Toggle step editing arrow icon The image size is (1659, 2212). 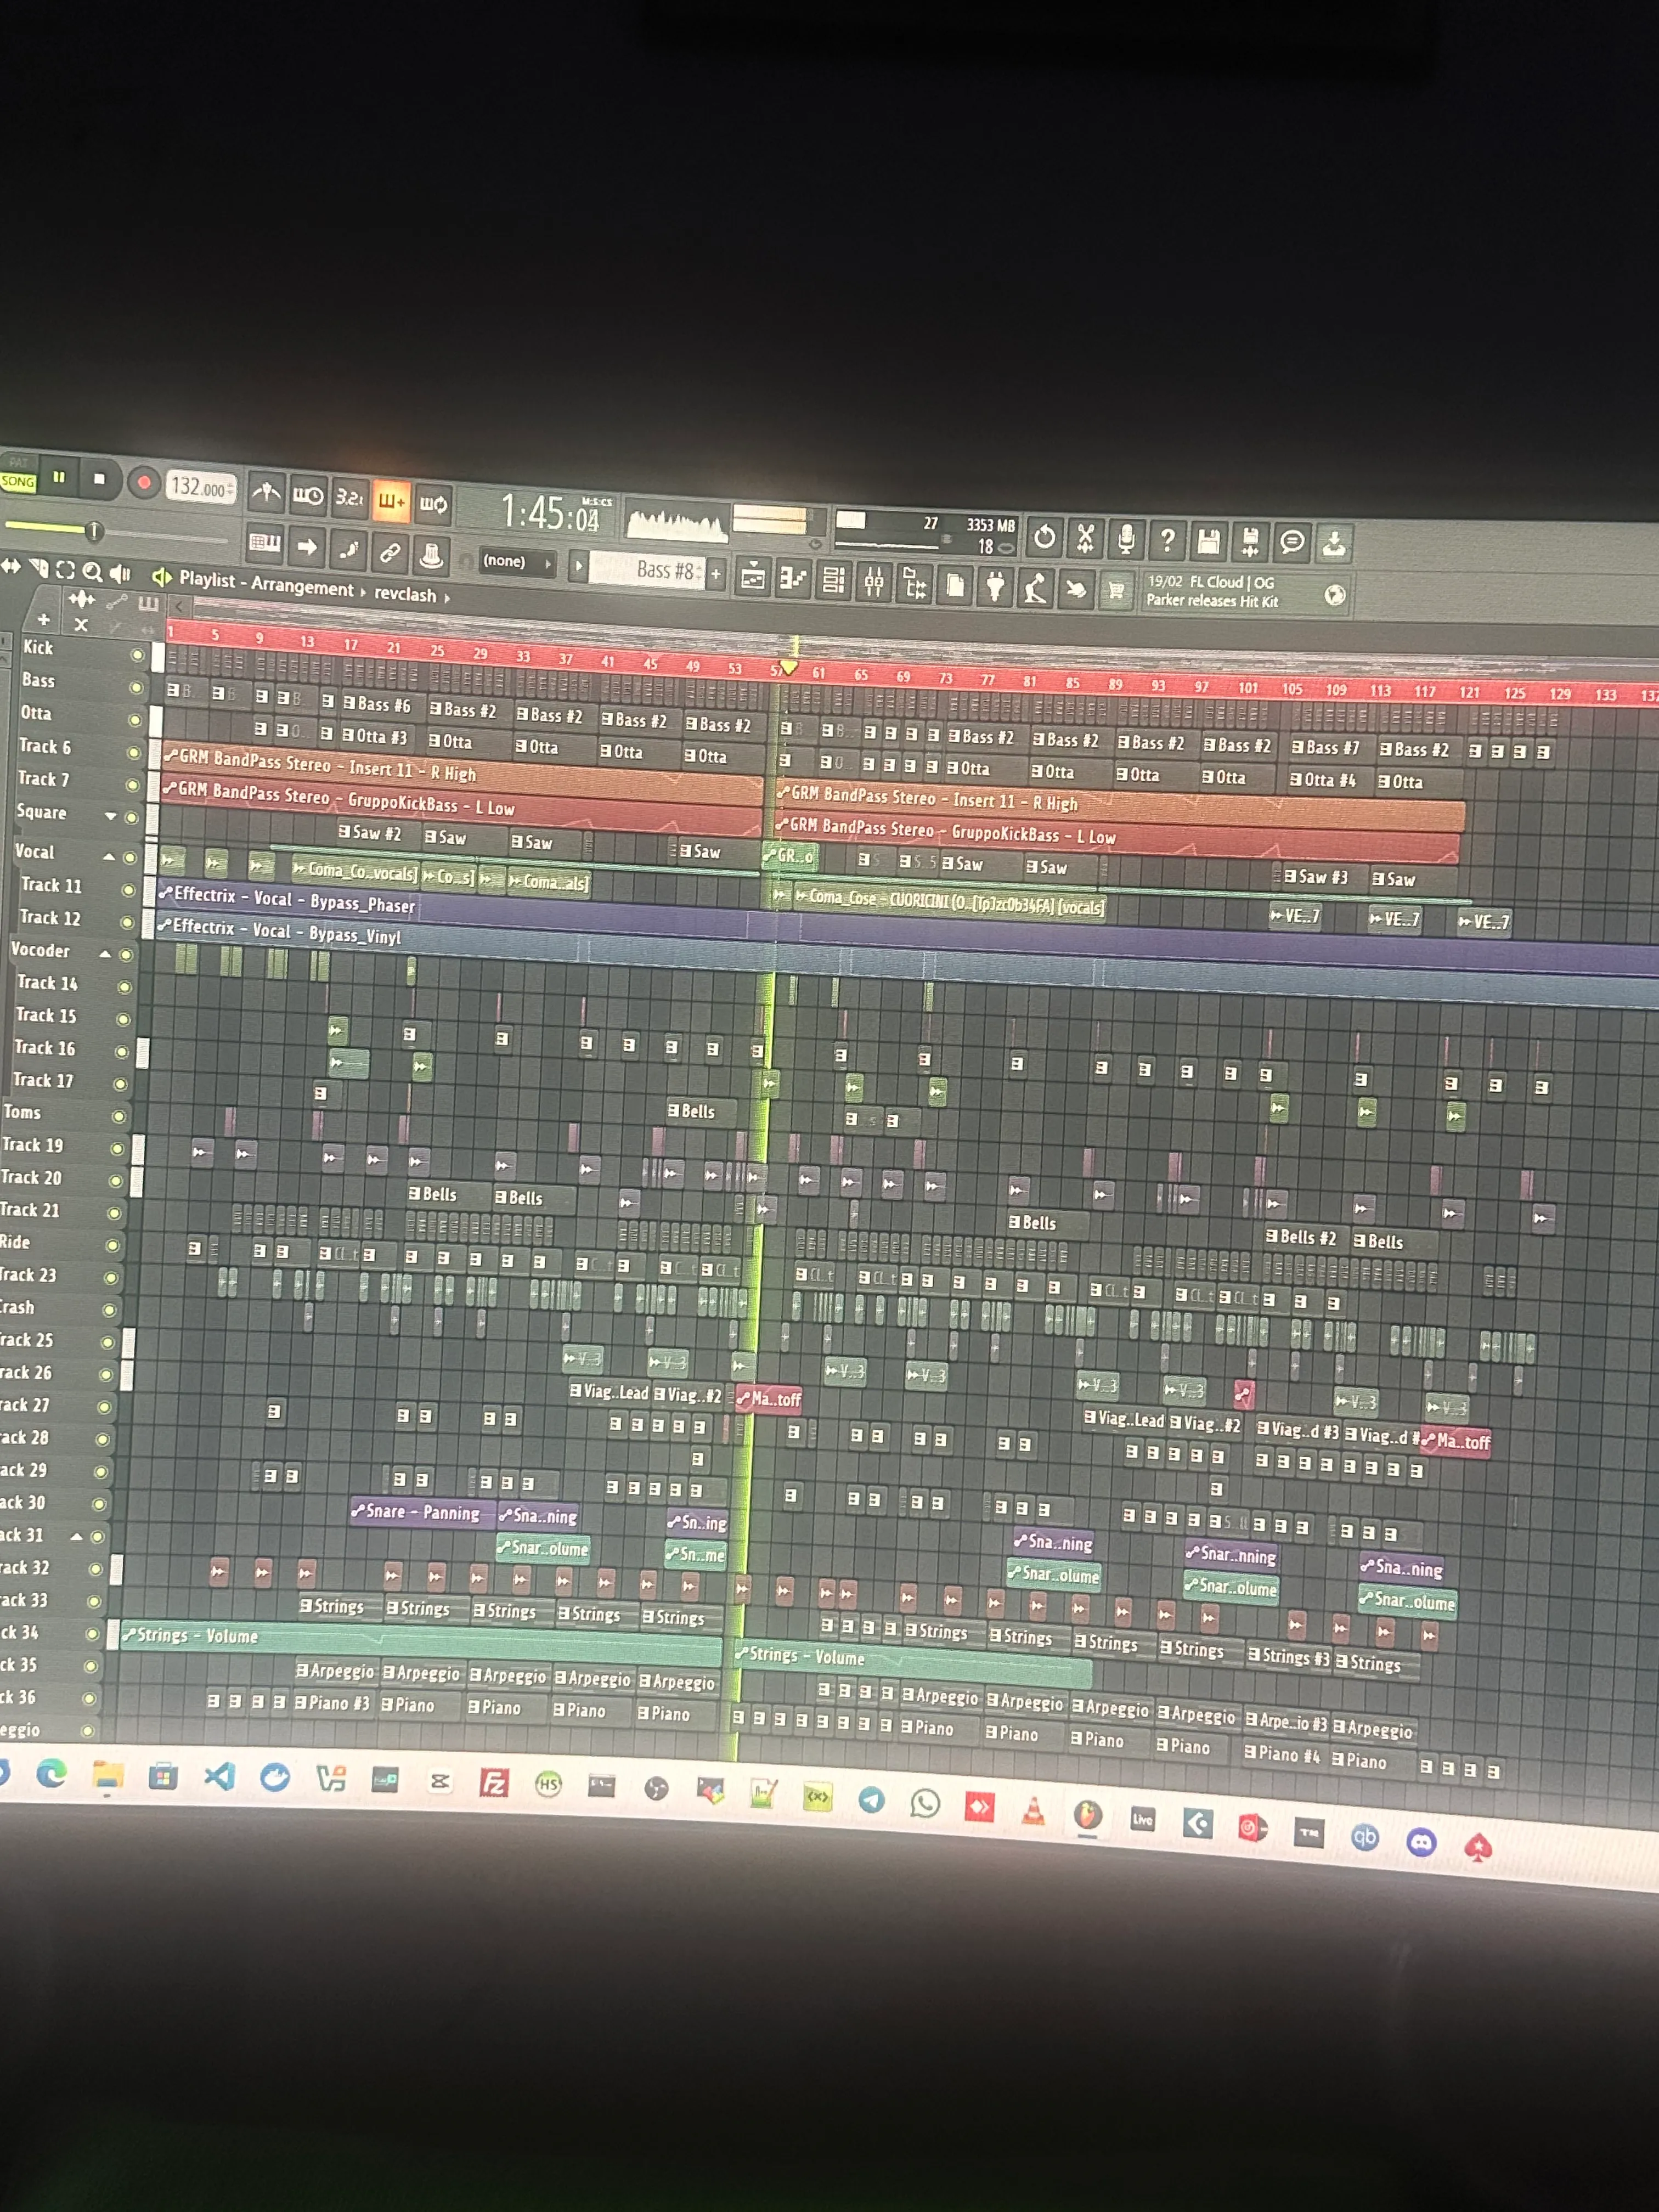tap(307, 546)
